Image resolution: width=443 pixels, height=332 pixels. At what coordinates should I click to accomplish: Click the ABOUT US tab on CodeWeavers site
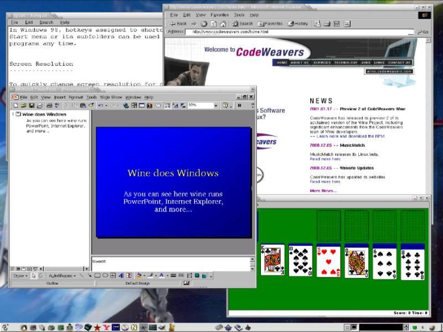pos(300,63)
